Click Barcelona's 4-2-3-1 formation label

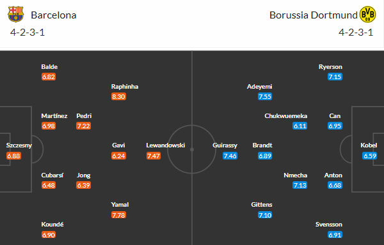pos(28,33)
